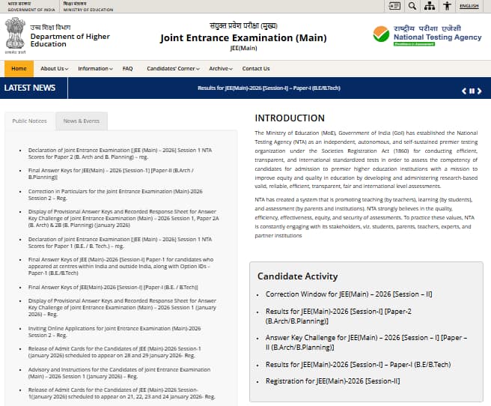Open Final Answer Keys Paper-I (B.E./B.Tech) short notice

point(113,287)
